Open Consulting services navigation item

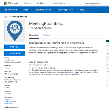coord(43,10)
